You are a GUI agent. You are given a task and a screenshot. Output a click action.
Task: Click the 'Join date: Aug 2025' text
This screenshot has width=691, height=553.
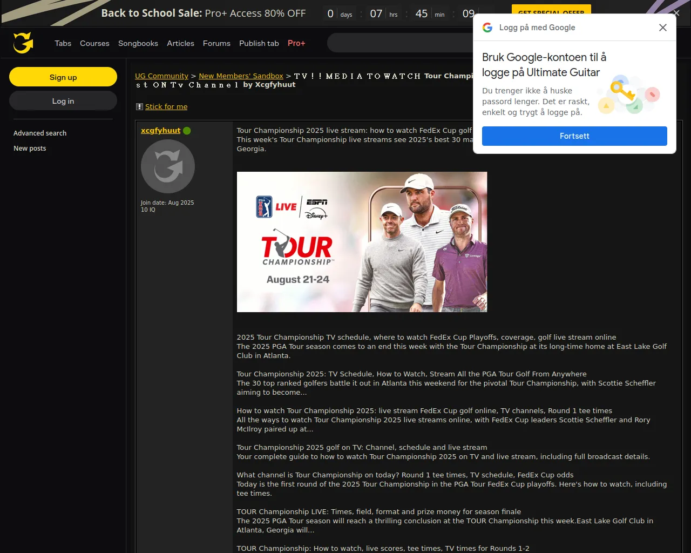tap(167, 203)
